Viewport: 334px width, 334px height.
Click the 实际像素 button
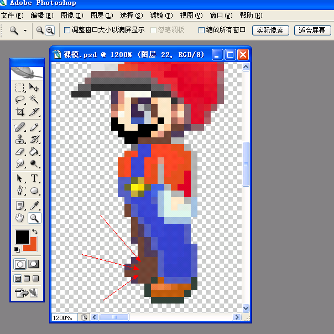[270, 30]
